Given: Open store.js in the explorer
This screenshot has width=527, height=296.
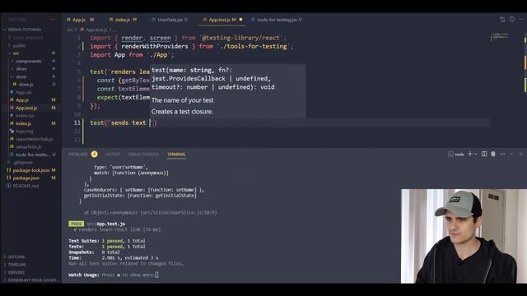Looking at the screenshot, I should [x=26, y=84].
